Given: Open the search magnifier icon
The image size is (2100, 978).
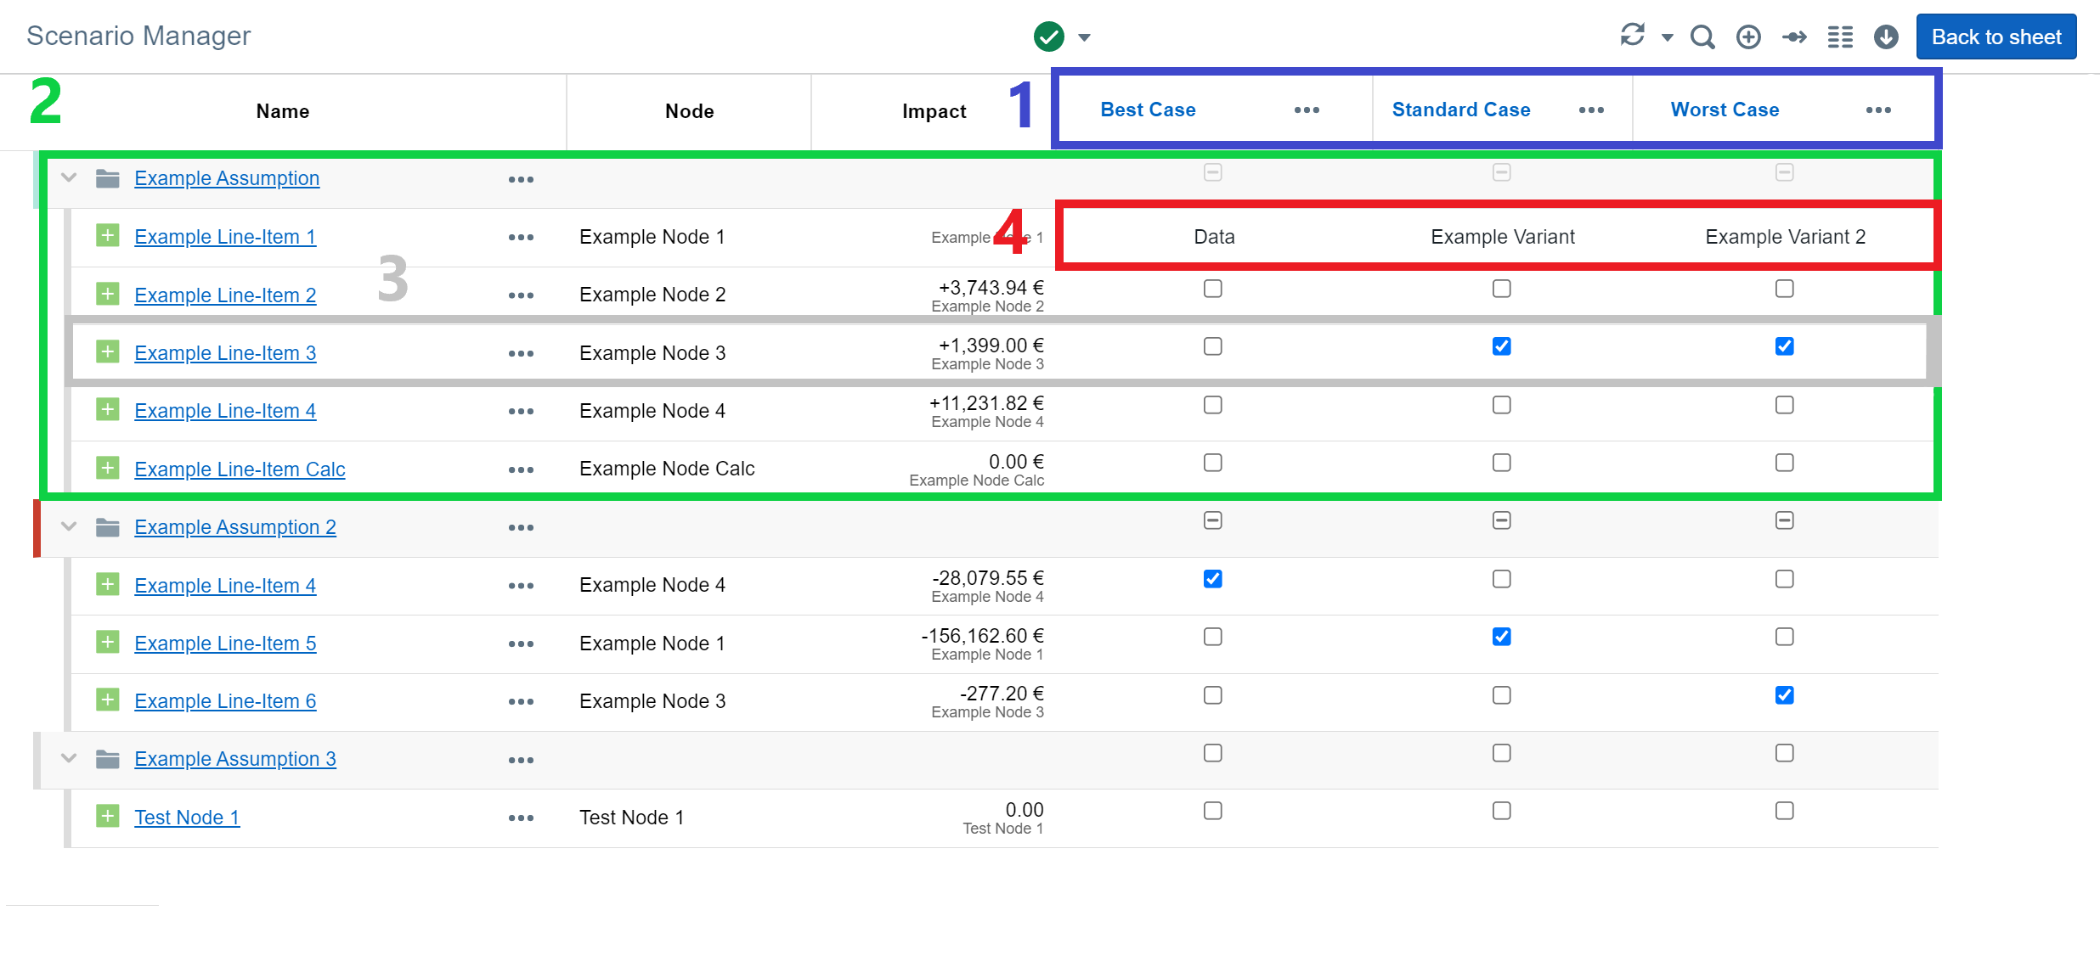Looking at the screenshot, I should [x=1702, y=37].
